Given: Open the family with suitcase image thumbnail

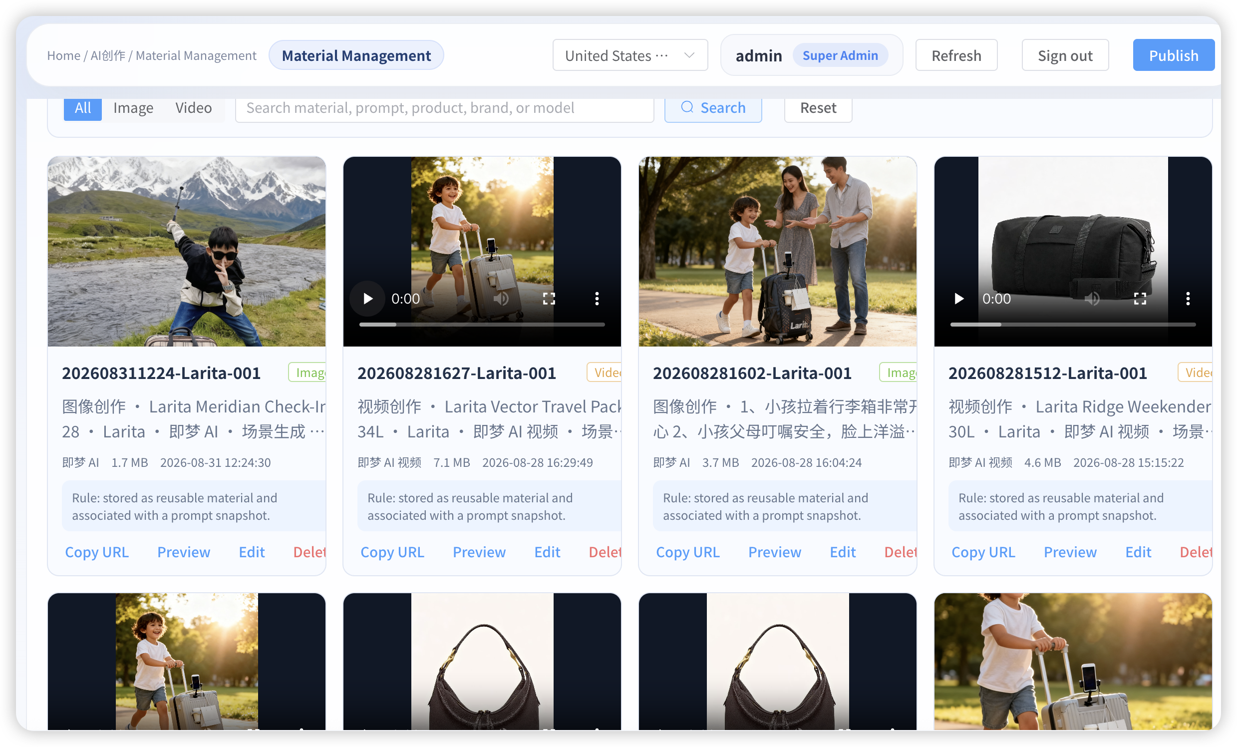Looking at the screenshot, I should coord(778,252).
